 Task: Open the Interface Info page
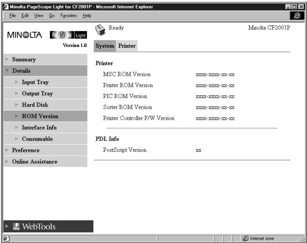click(x=39, y=127)
